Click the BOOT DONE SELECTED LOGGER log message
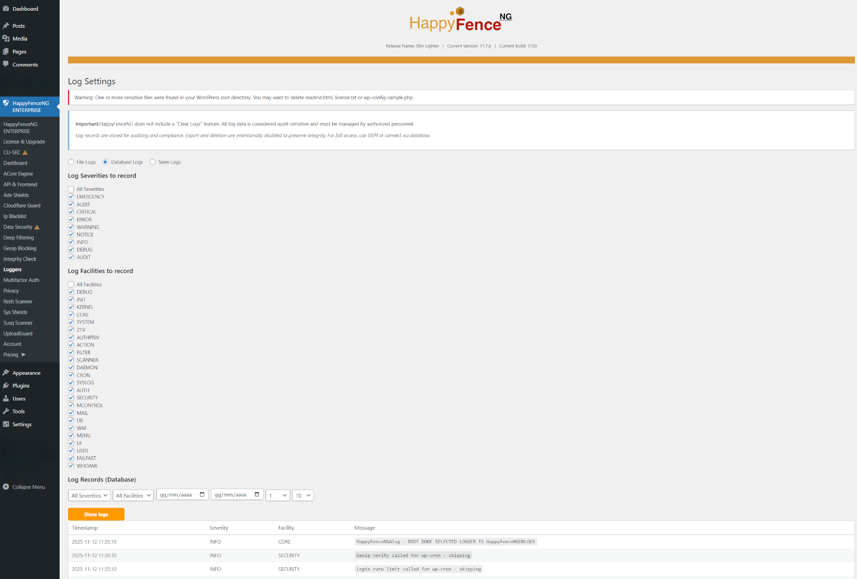Screen dimensions: 857x579 [446, 541]
